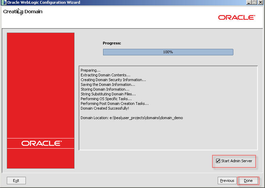Click 'String Substituting Domain Files...' line

tap(108, 94)
